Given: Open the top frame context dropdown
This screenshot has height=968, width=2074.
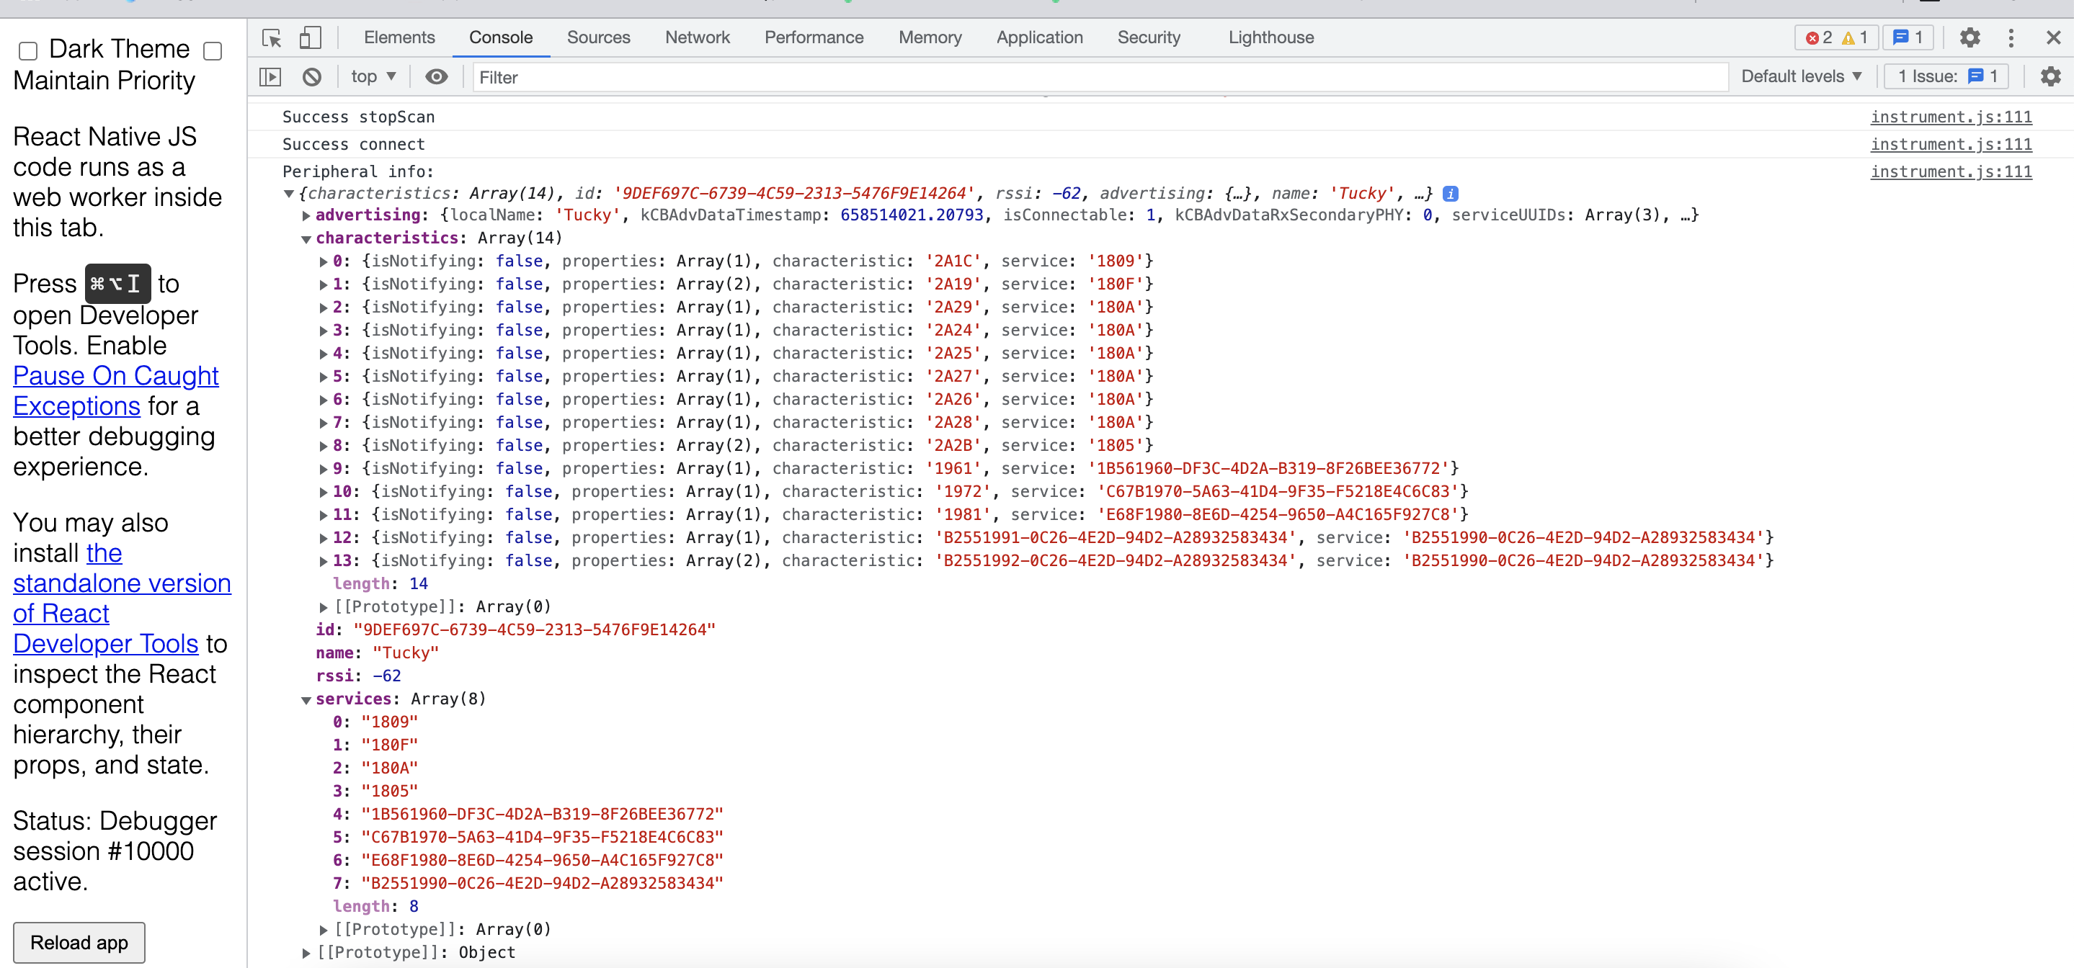Looking at the screenshot, I should point(372,76).
